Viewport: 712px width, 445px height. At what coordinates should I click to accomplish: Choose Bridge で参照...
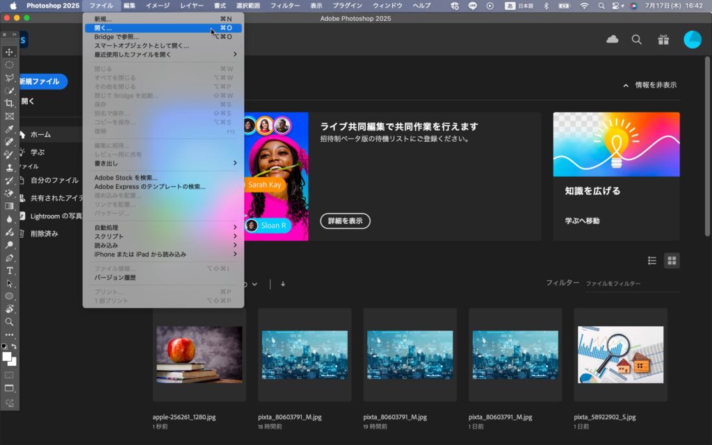tap(163, 37)
